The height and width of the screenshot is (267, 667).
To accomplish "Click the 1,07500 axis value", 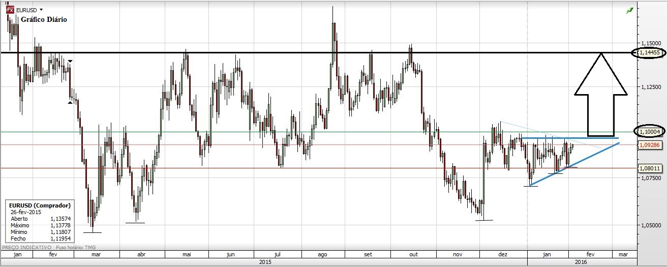I will (x=650, y=179).
